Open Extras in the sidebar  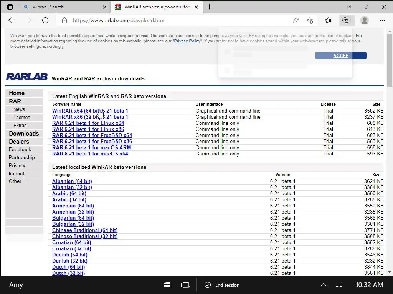(20, 125)
